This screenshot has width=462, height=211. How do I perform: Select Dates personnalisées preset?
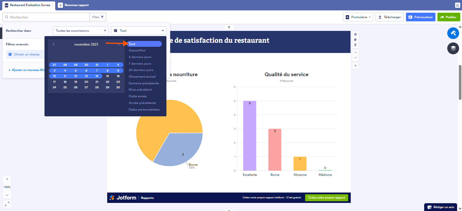point(144,109)
